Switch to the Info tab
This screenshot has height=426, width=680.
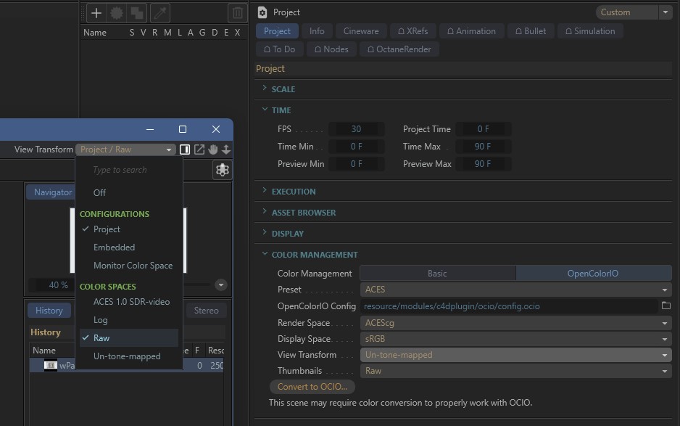click(x=317, y=31)
